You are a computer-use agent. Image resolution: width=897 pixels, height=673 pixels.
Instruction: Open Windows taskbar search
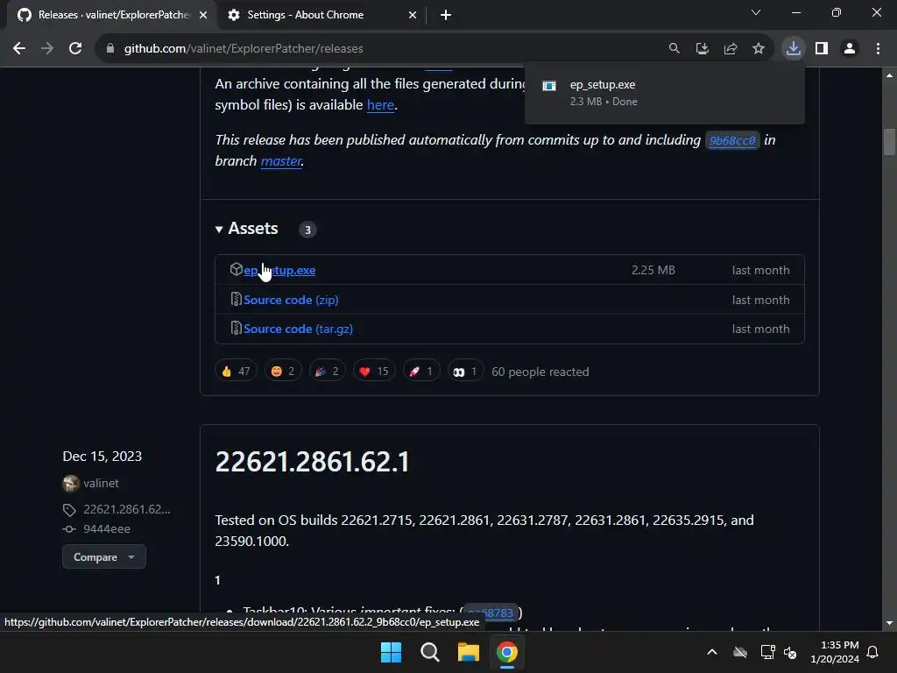tap(429, 652)
